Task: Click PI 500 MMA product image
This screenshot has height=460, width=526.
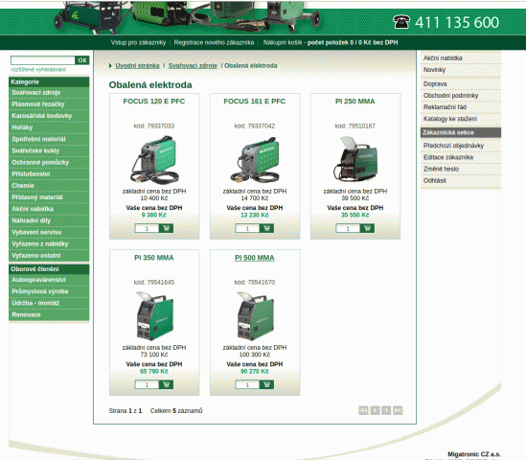Action: click(255, 315)
